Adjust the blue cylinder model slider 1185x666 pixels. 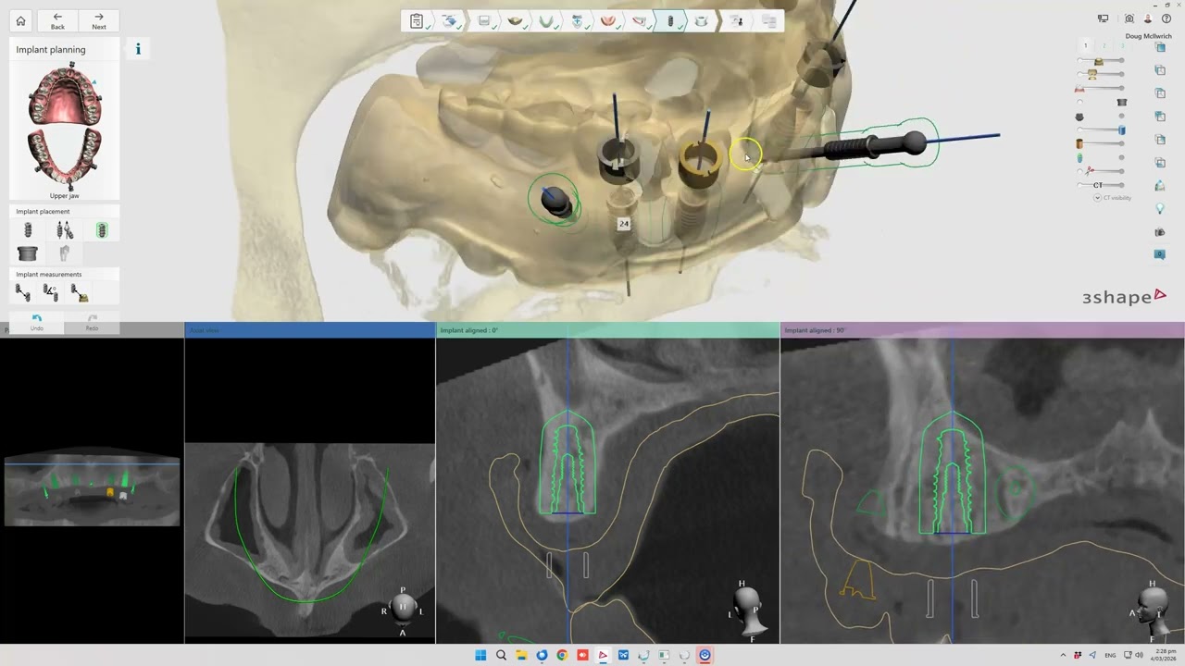click(x=1102, y=130)
